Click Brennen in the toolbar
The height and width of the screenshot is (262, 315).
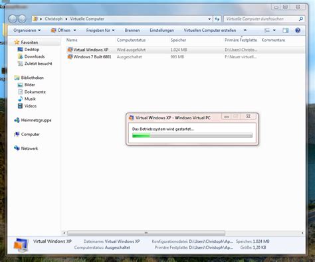point(132,31)
